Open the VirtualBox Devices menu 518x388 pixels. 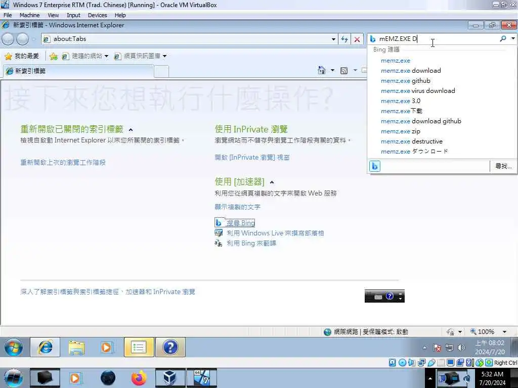point(98,15)
